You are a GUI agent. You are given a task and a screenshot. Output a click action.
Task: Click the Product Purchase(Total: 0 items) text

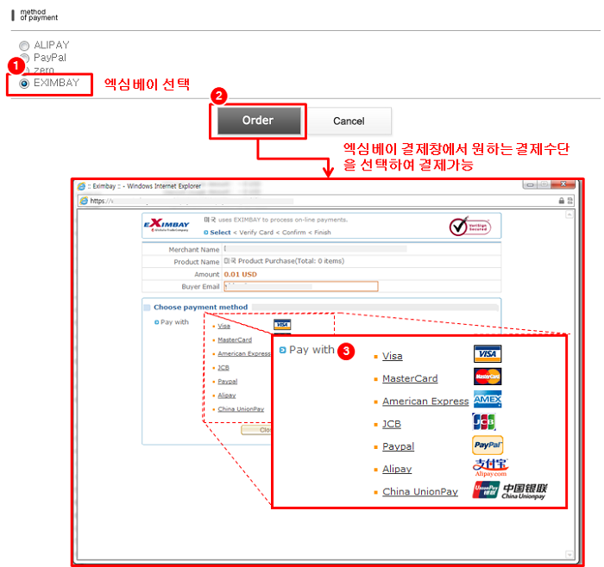point(292,261)
